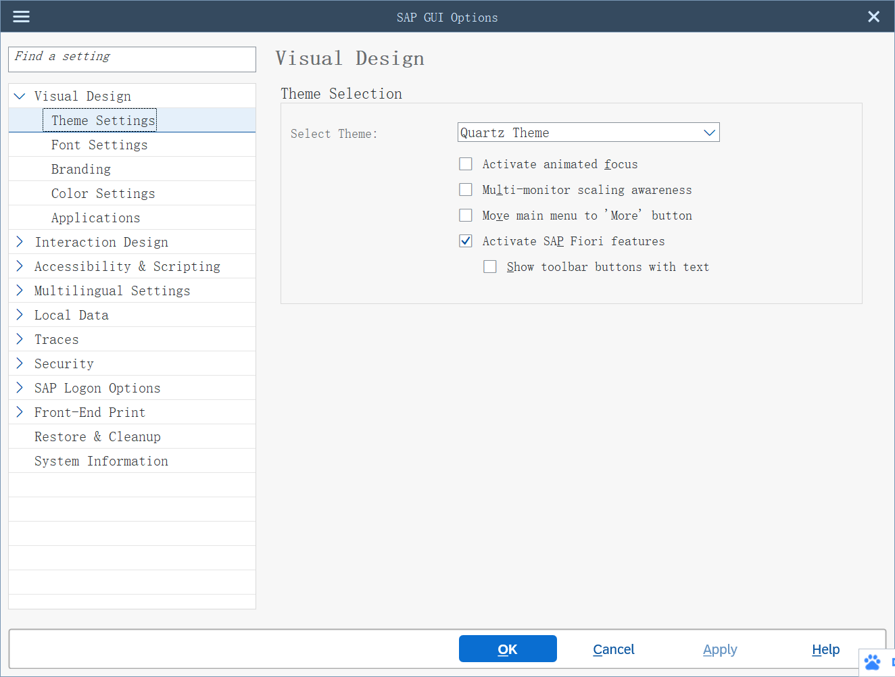Click the dropdown arrow on theme selector
The image size is (895, 677).
(x=709, y=132)
